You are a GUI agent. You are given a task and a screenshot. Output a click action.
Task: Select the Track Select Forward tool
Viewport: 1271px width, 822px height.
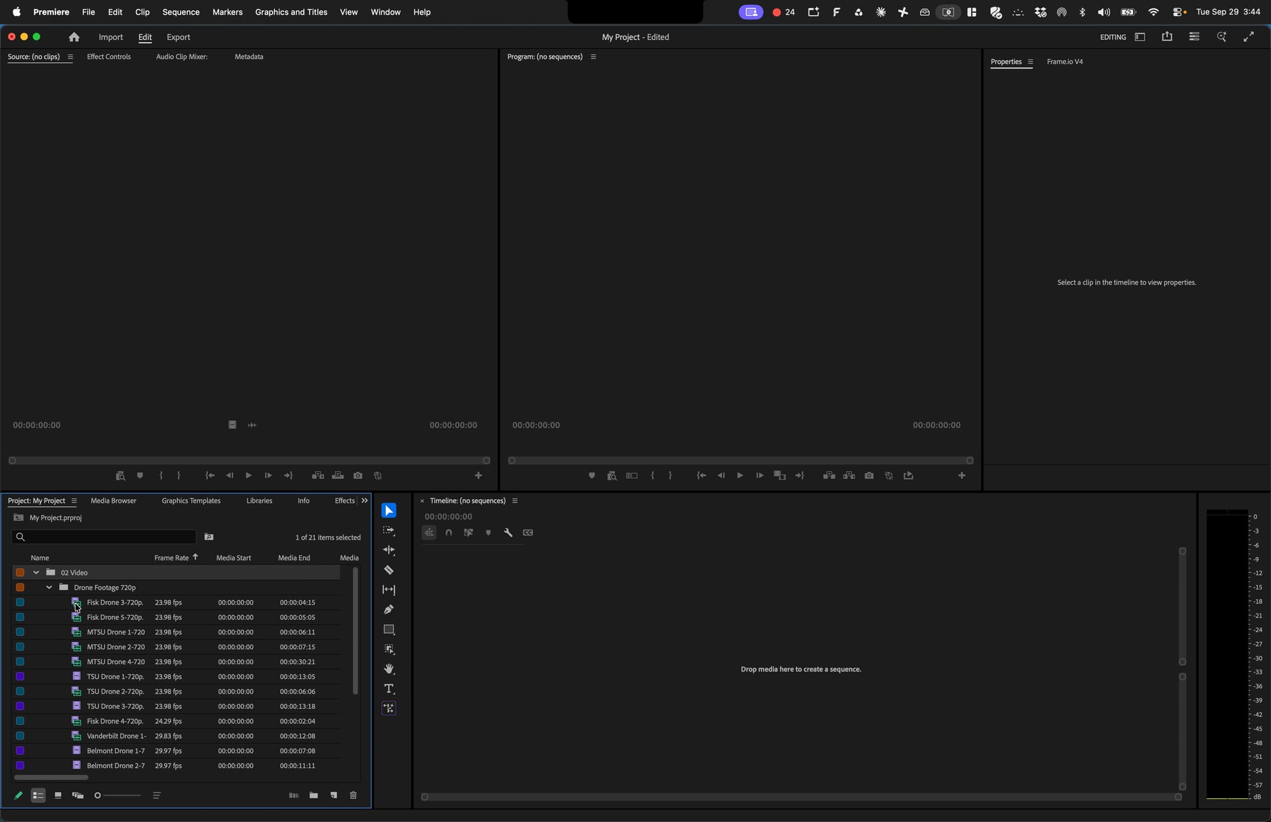click(x=389, y=530)
